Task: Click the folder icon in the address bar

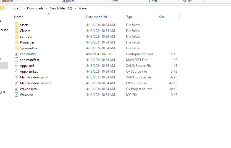Action: (2, 8)
